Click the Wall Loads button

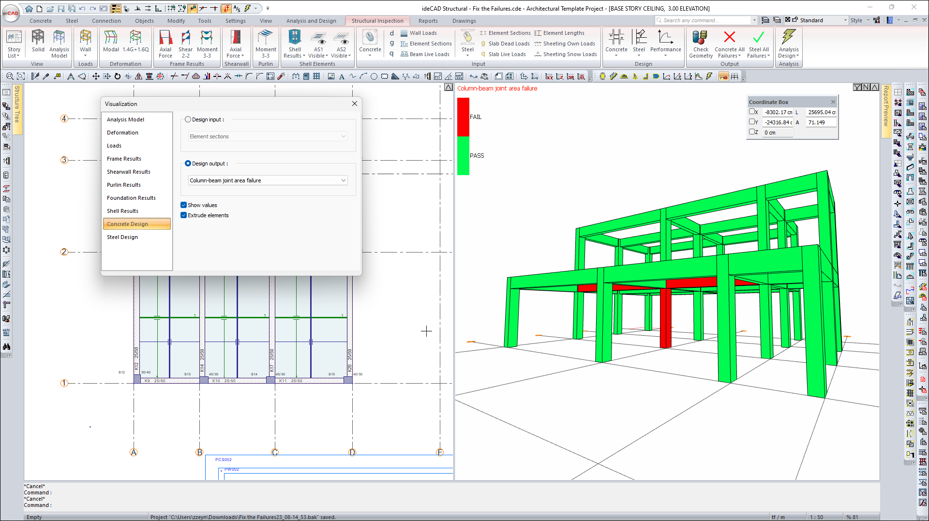coord(423,33)
